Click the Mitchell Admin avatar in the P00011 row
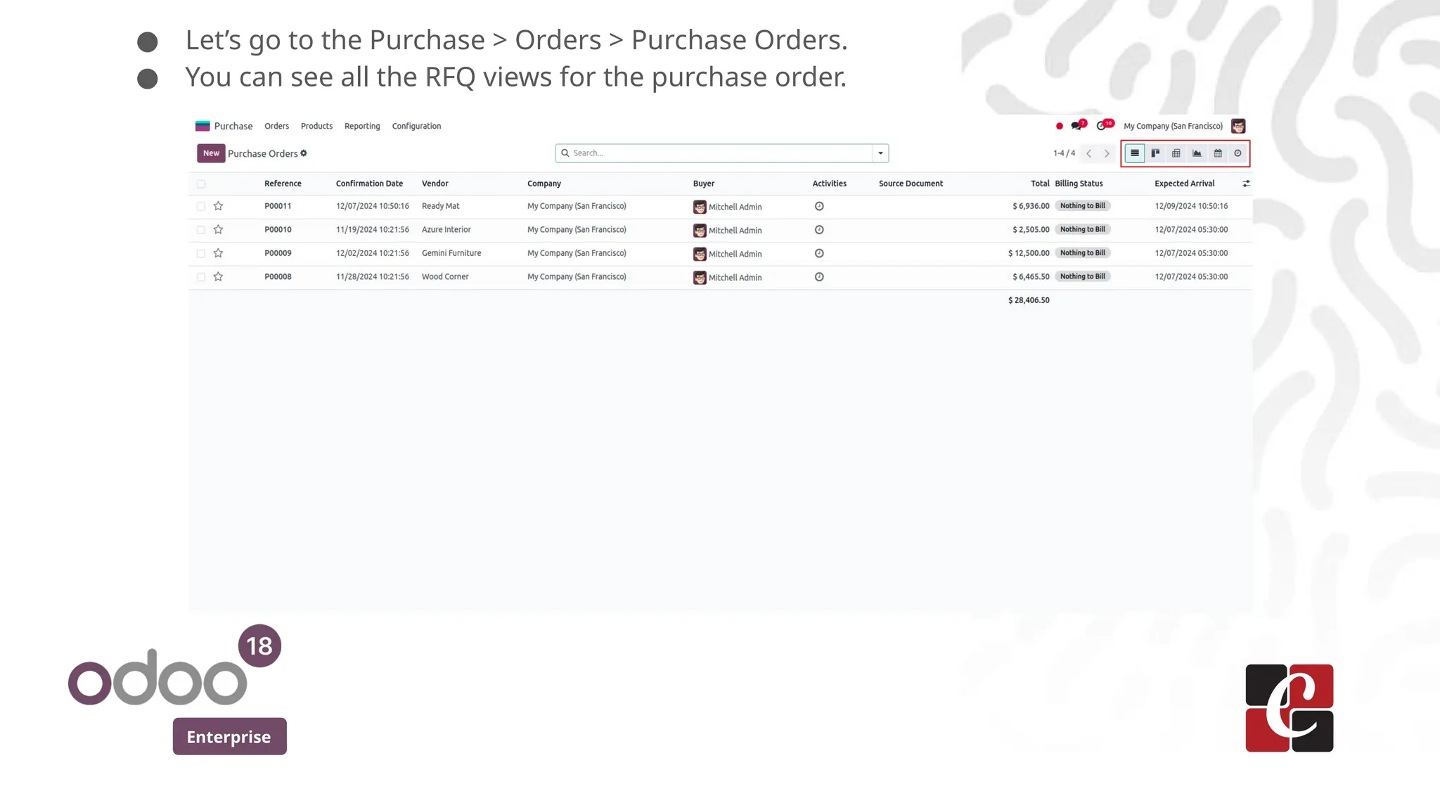Viewport: 1440px width, 810px height. tap(700, 207)
